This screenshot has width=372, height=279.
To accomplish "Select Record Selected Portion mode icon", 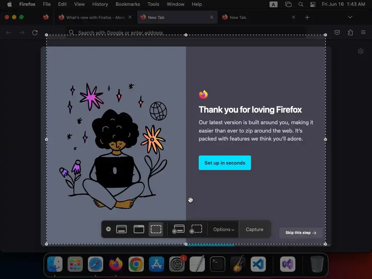I will click(196, 229).
